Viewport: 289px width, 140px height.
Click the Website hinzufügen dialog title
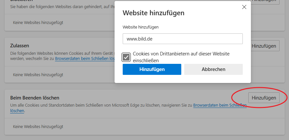tap(153, 13)
